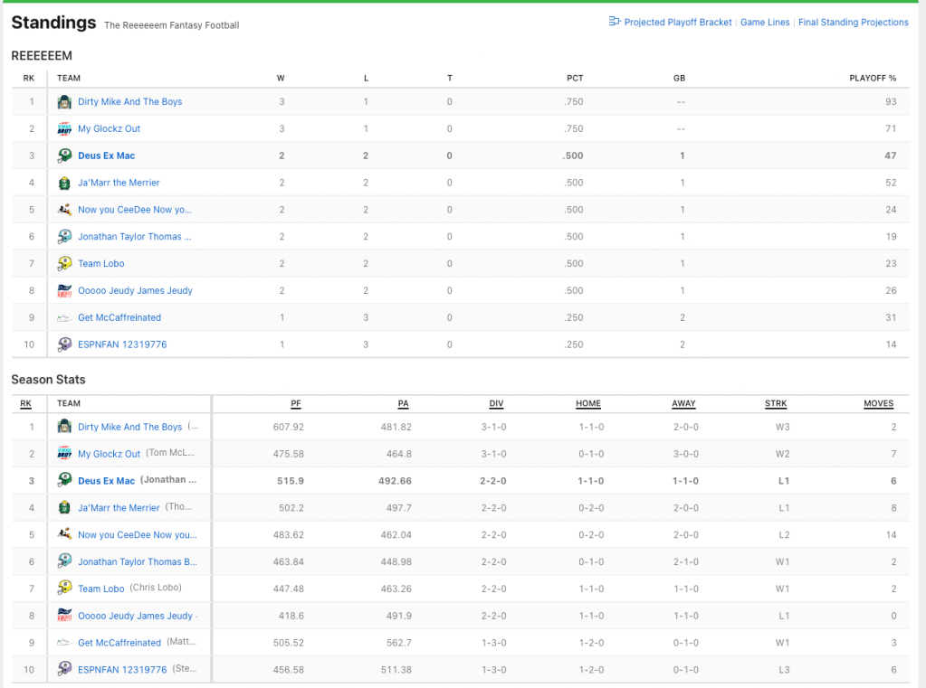Click Dirty Mike And The Boys team logo in standings
926x688 pixels.
[x=64, y=102]
